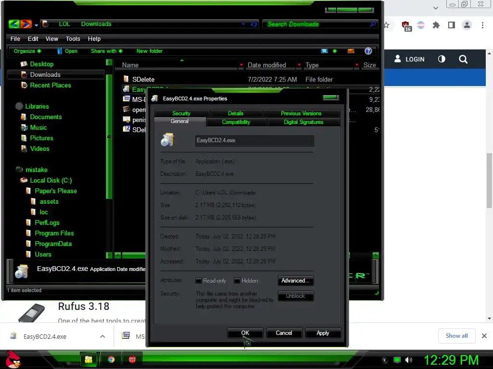Click the volume speaker tray icon

(x=408, y=360)
